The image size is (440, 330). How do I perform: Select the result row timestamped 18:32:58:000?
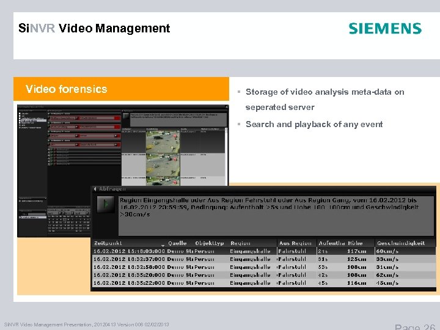[x=264, y=267]
